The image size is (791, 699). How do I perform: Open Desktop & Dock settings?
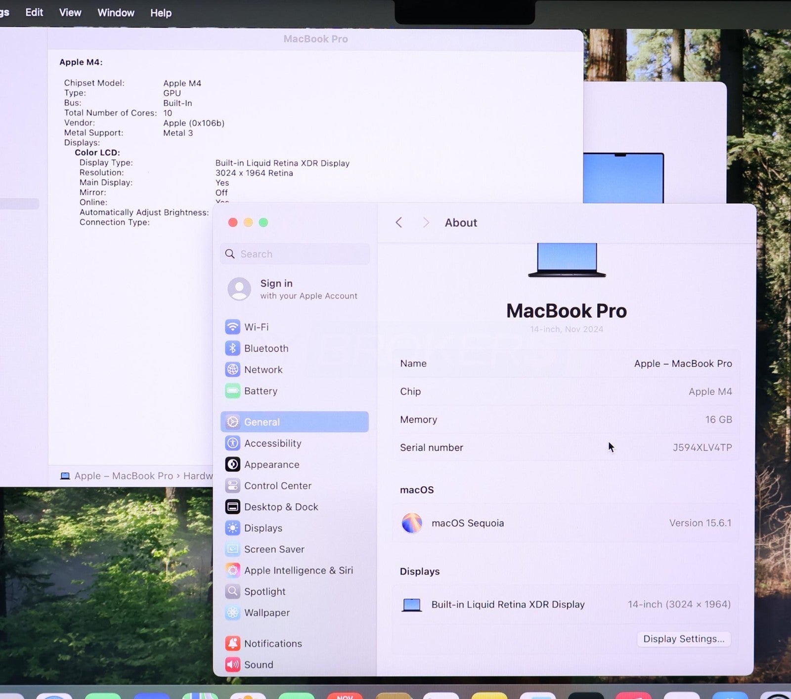click(280, 507)
